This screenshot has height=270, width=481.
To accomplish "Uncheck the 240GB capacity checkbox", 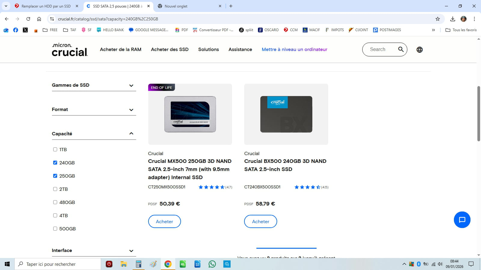I will pyautogui.click(x=55, y=163).
